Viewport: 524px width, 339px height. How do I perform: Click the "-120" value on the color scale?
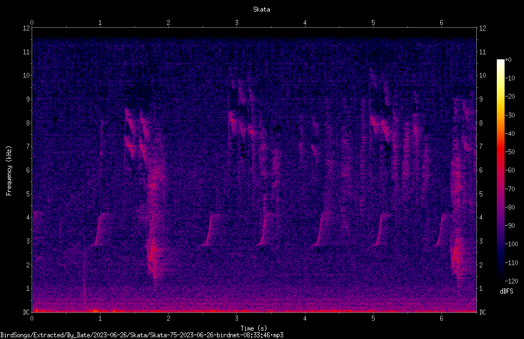pos(511,281)
